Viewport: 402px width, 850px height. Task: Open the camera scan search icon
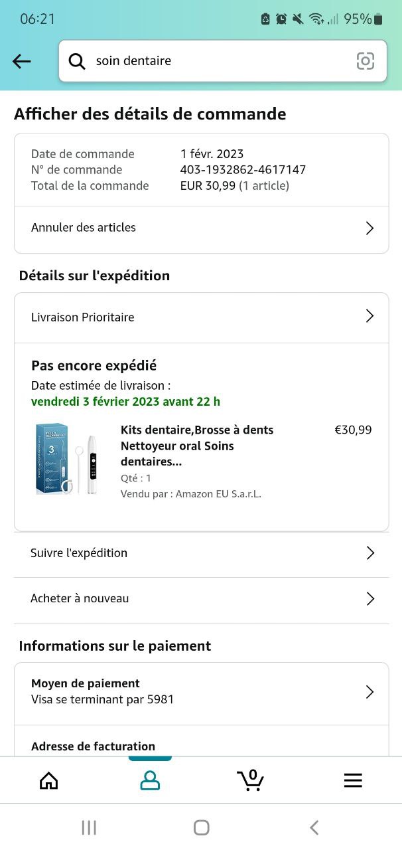coord(366,61)
